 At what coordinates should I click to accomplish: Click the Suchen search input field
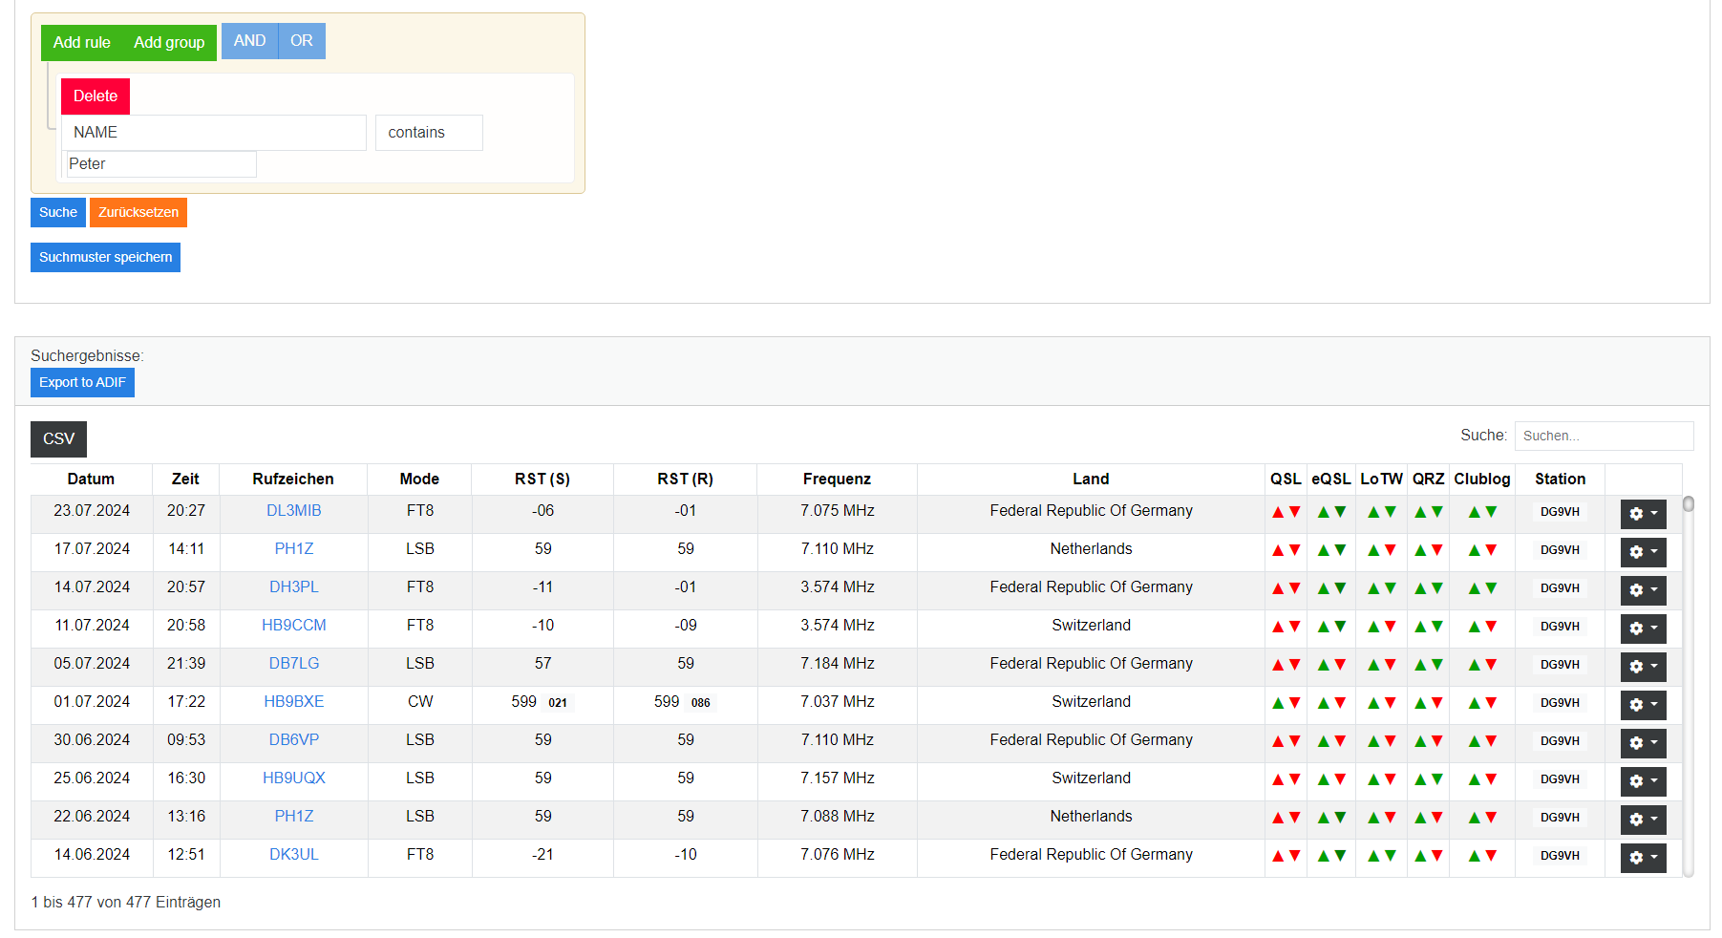[1603, 436]
